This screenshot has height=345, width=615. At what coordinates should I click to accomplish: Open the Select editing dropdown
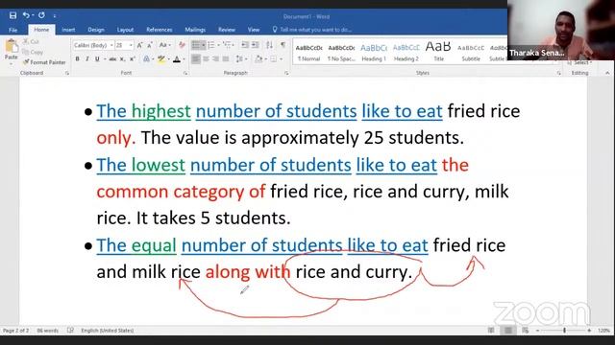coord(580,62)
